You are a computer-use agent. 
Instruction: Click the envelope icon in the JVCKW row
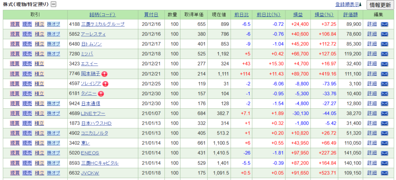(384, 173)
